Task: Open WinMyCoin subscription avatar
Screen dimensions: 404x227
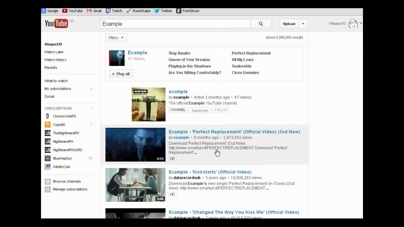Action: pos(47,166)
